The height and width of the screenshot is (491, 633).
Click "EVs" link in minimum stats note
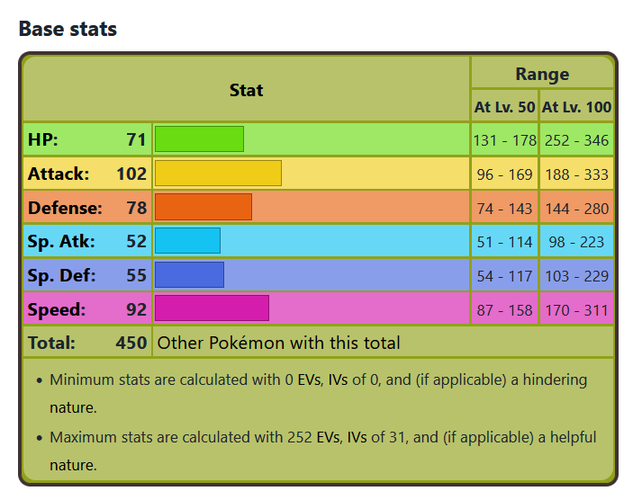click(x=310, y=380)
